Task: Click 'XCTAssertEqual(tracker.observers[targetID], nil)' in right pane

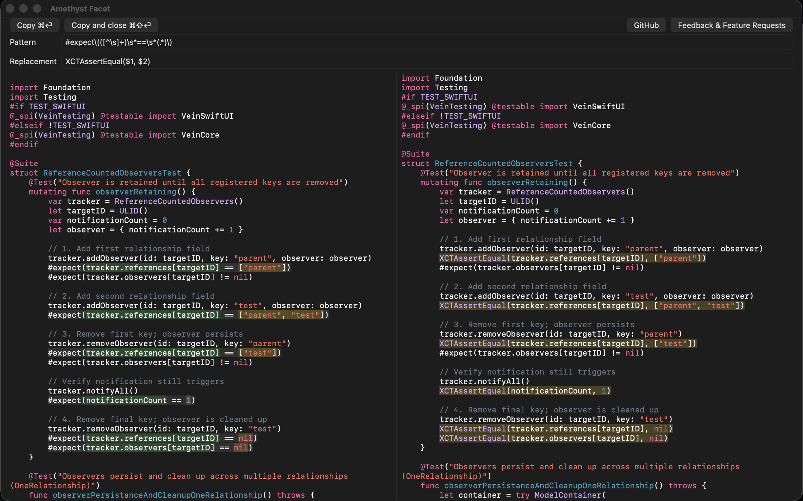Action: coord(553,438)
